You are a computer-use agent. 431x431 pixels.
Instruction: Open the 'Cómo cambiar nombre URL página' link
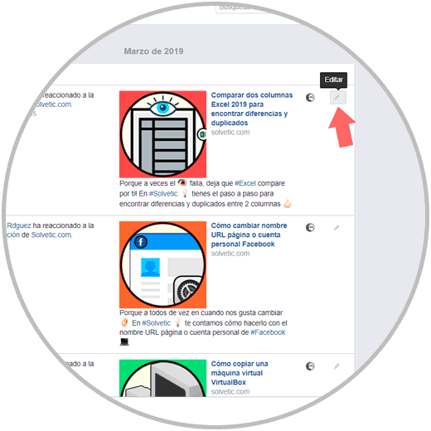pyautogui.click(x=249, y=235)
